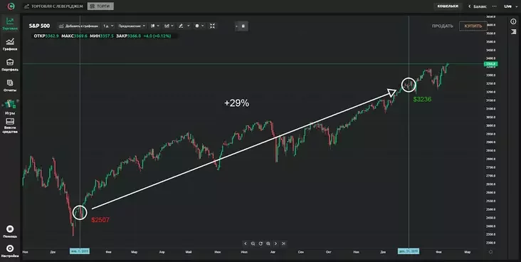
Task: Open the Портфель portfolio sidebar icon
Action: click(x=10, y=65)
